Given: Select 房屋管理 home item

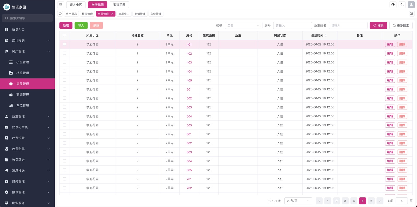Looking at the screenshot, I should coord(27,84).
